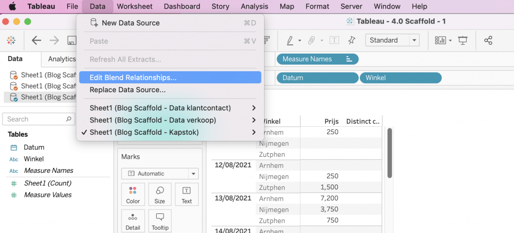Open the Color marks card
The width and height of the screenshot is (514, 233).
coord(133,195)
